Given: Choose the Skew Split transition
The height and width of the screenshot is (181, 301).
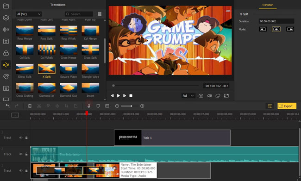Looking at the screenshot, I should coord(25,69).
